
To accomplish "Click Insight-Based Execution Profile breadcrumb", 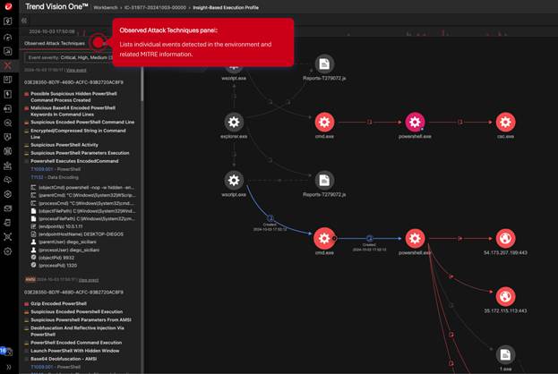I will [226, 7].
